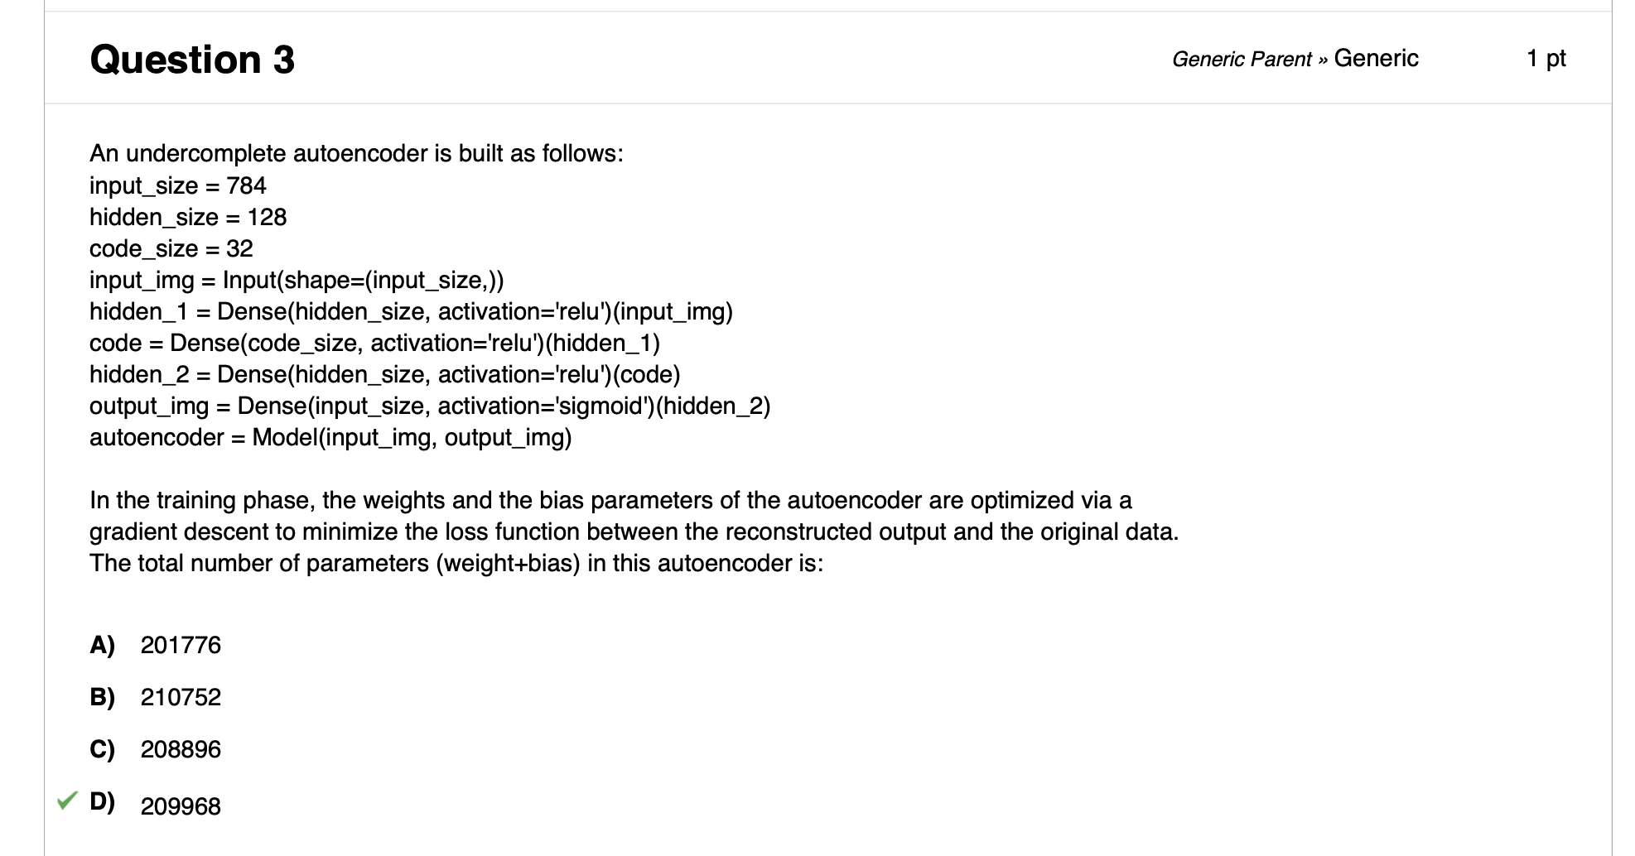The image size is (1635, 856).
Task: Click the code_size = 32 code line
Action: (x=169, y=248)
